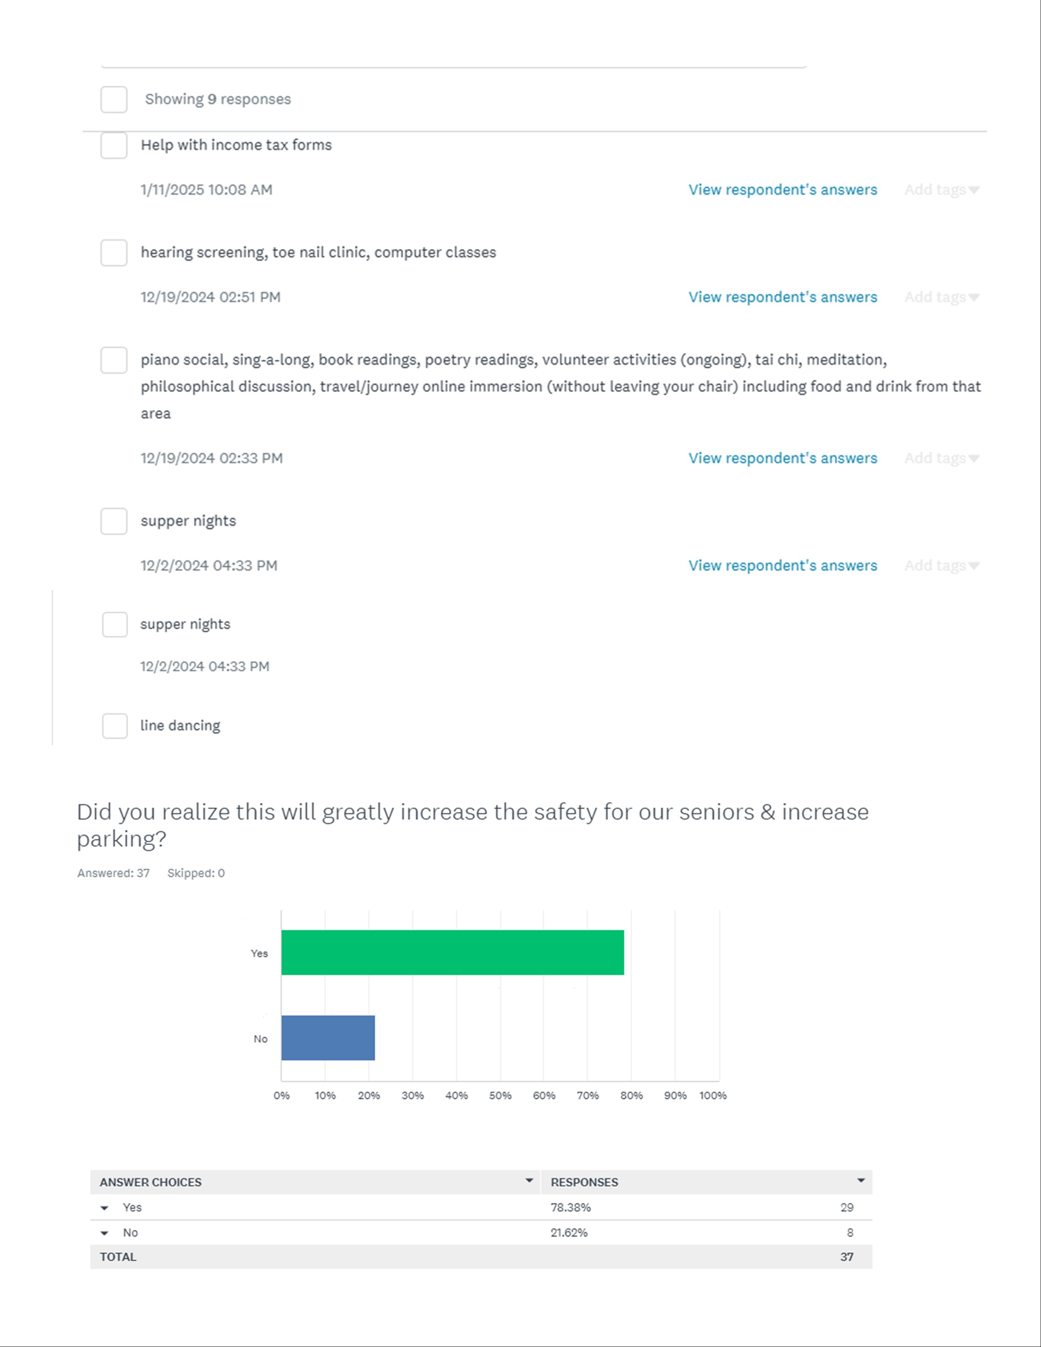
Task: Expand Add tags for piano social response
Action: 941,458
